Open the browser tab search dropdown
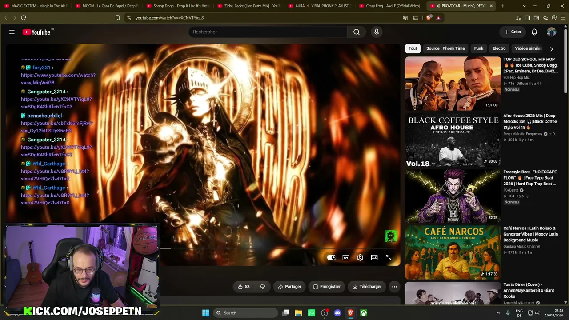This screenshot has height=320, width=569. pyautogui.click(x=524, y=6)
